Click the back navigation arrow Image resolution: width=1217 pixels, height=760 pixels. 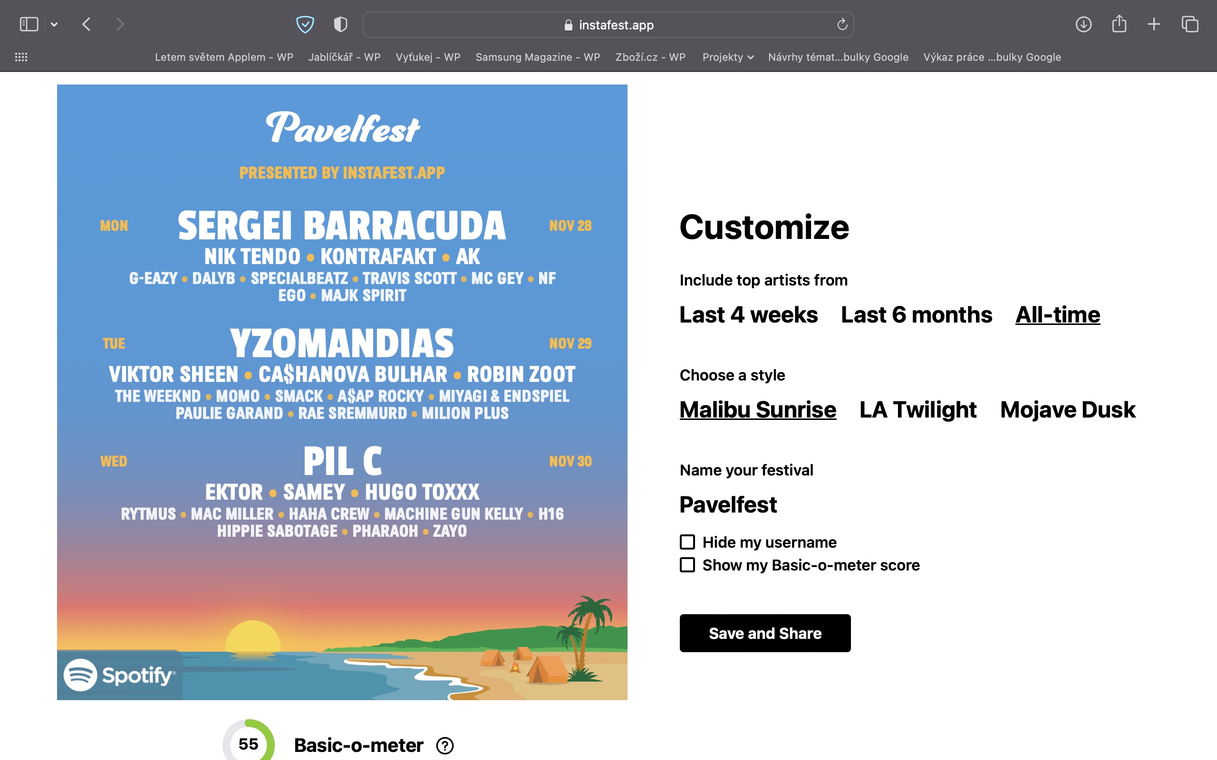pos(87,24)
